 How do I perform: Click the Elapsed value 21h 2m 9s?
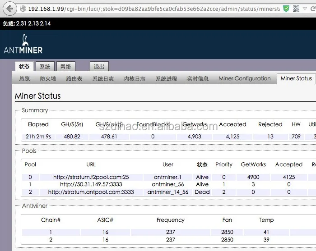[38, 137]
